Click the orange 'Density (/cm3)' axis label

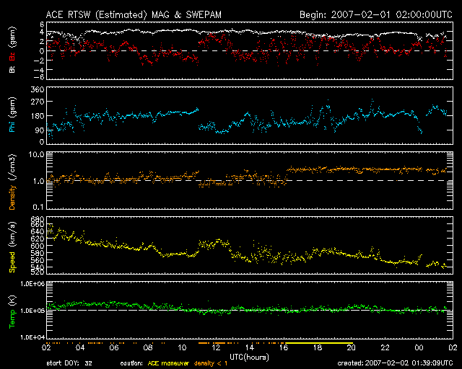tap(12, 182)
